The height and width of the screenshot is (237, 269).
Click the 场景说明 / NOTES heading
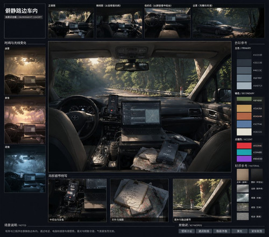point(15,225)
